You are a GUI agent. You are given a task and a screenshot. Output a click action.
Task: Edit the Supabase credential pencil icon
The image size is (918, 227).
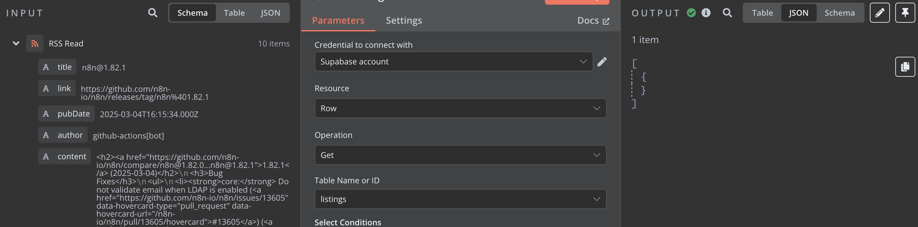[x=602, y=61]
